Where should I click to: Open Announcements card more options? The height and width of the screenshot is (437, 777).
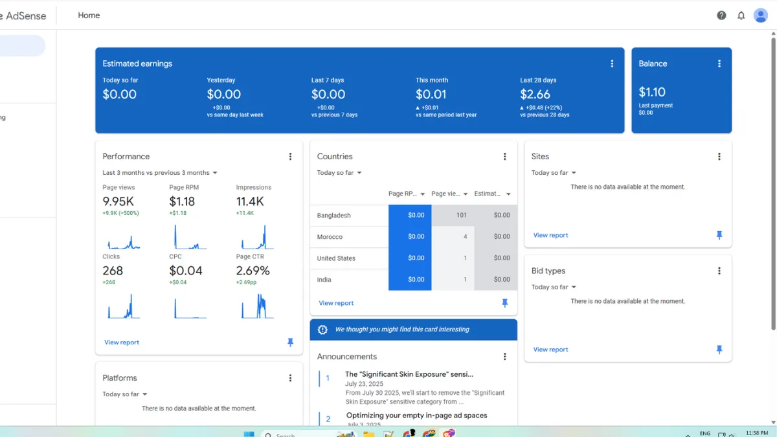pyautogui.click(x=504, y=357)
